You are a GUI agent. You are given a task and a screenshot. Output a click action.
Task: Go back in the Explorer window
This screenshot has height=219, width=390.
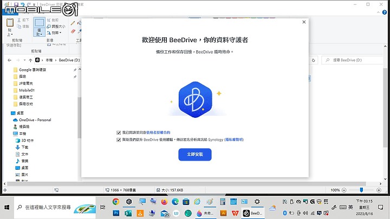pos(9,60)
